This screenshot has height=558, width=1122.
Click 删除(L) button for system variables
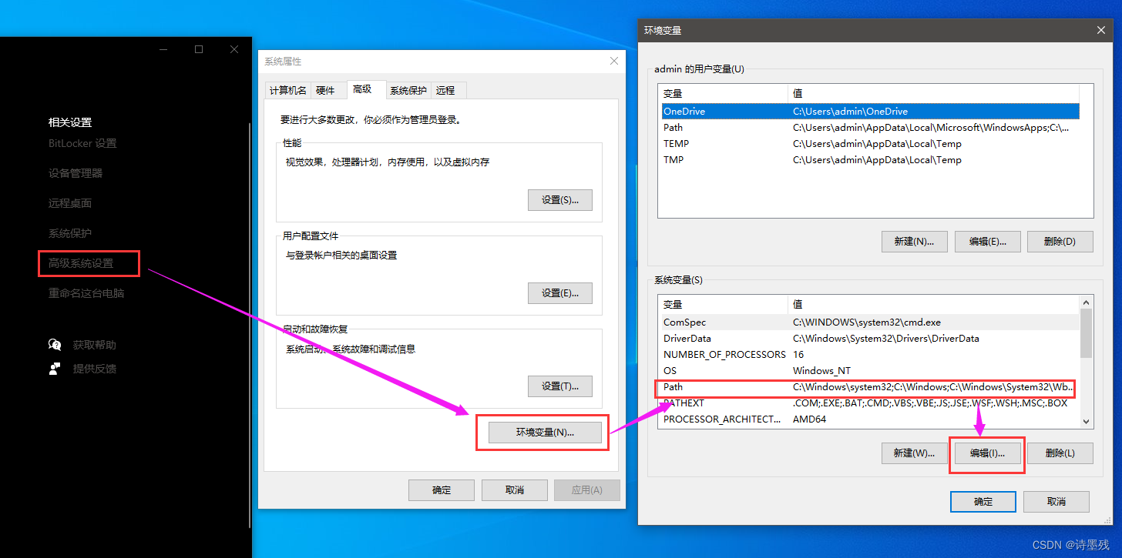pos(1060,453)
